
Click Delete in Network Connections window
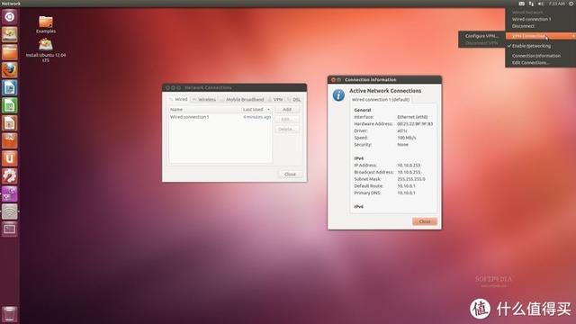point(287,130)
